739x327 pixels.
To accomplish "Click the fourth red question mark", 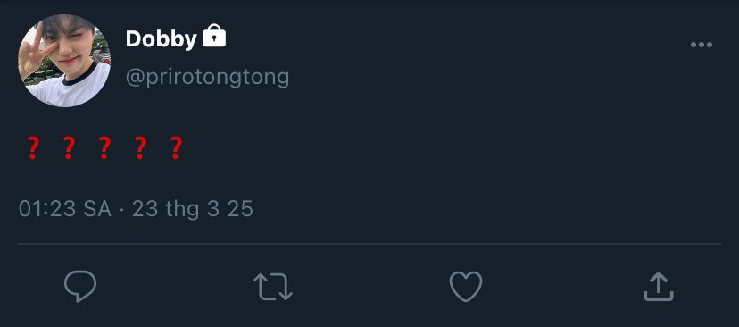I will coord(139,147).
